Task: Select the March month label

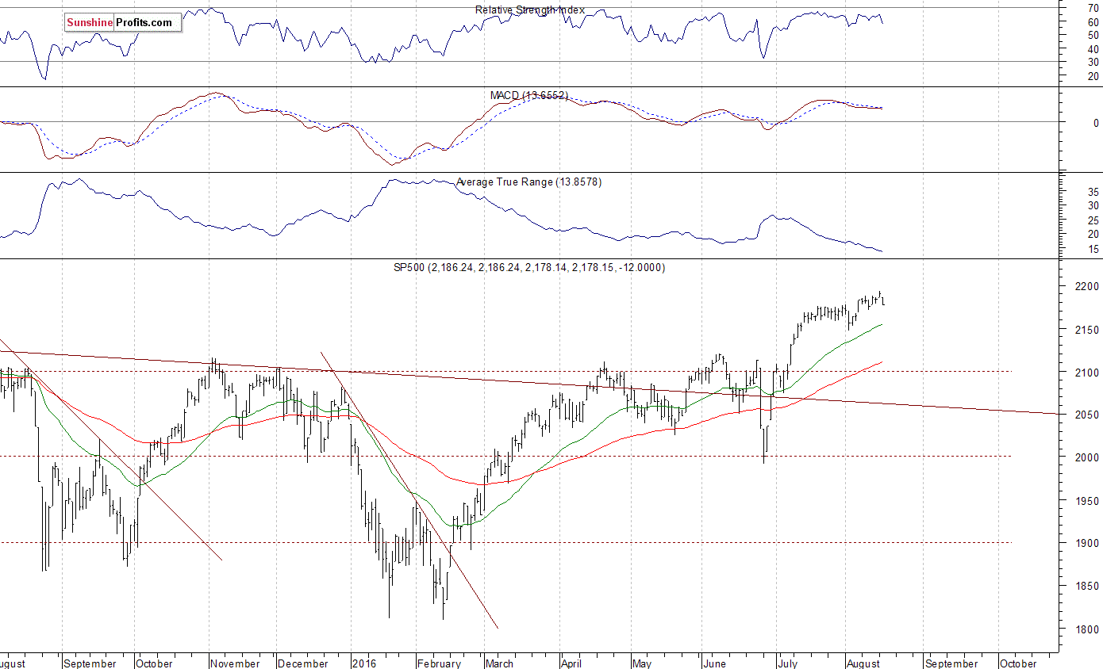Action: (499, 663)
